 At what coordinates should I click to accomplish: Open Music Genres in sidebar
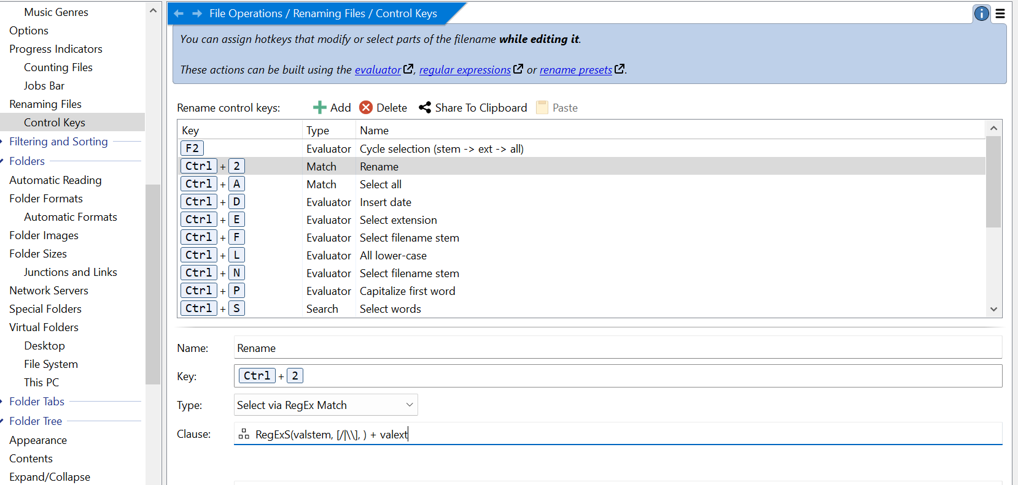(56, 12)
